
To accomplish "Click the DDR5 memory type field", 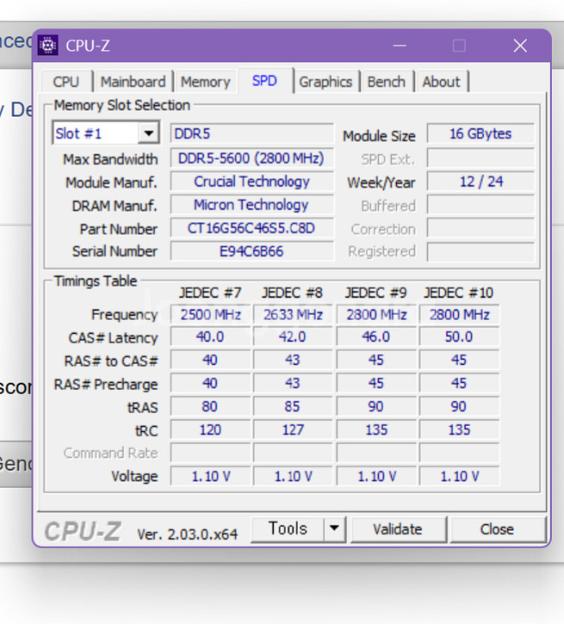I will click(x=251, y=133).
